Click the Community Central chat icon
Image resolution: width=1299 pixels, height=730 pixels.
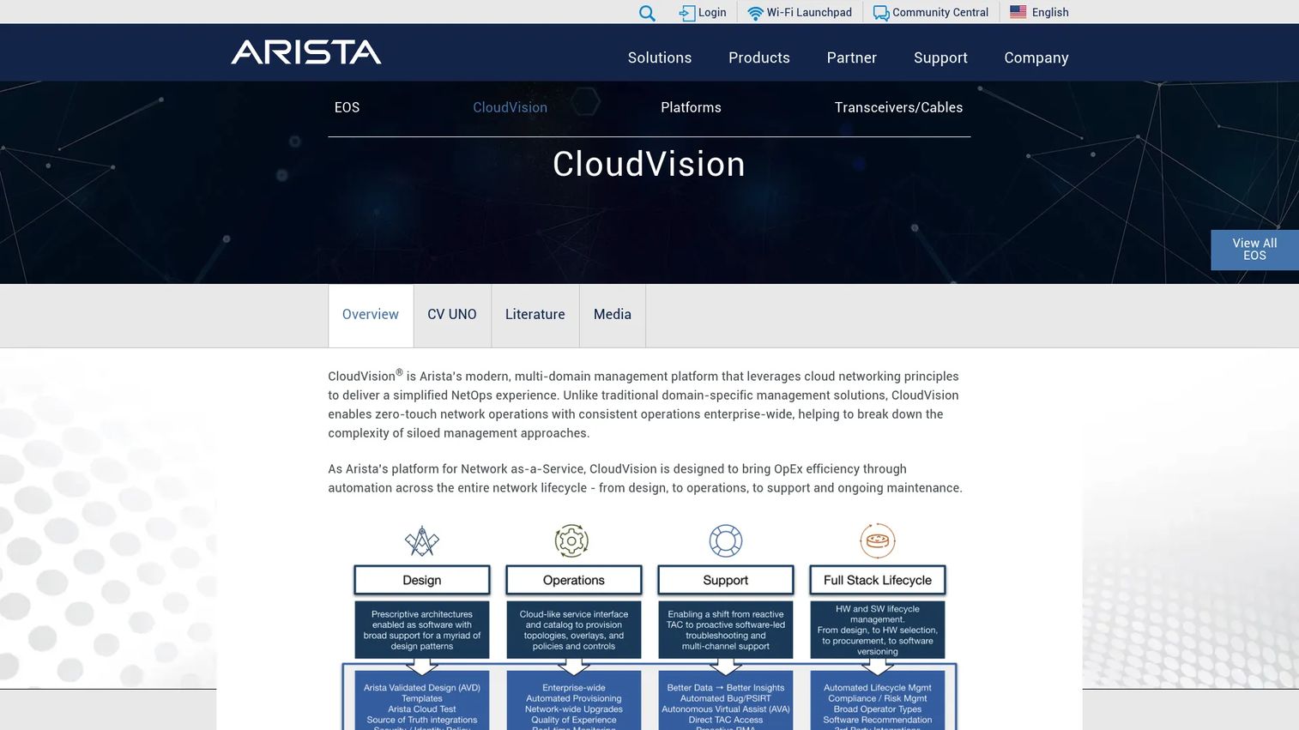(881, 13)
